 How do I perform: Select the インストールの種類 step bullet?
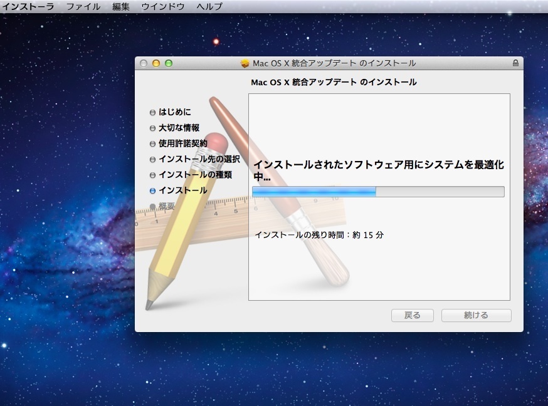[x=152, y=175]
